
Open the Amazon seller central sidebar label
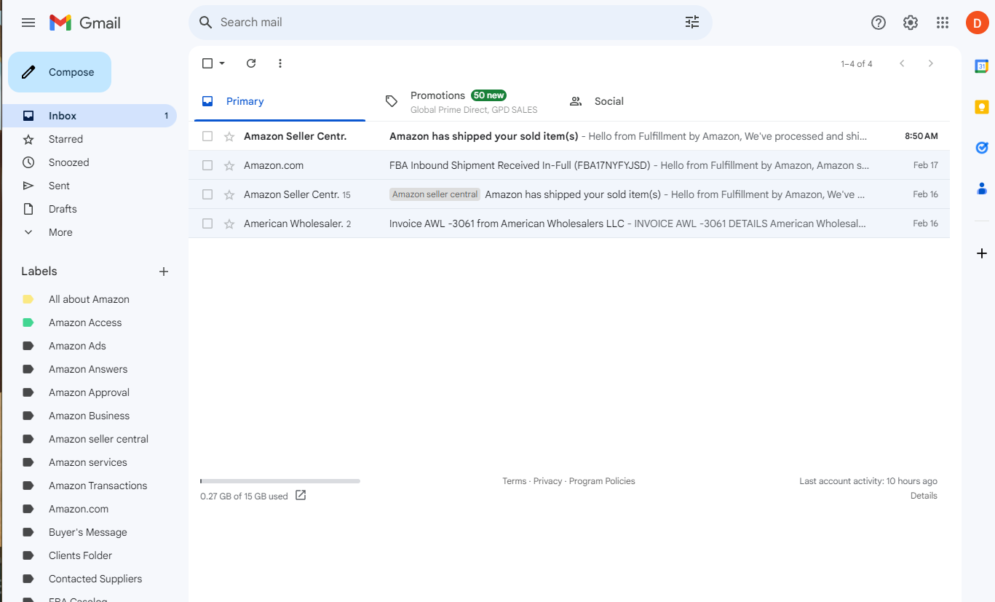(x=98, y=439)
